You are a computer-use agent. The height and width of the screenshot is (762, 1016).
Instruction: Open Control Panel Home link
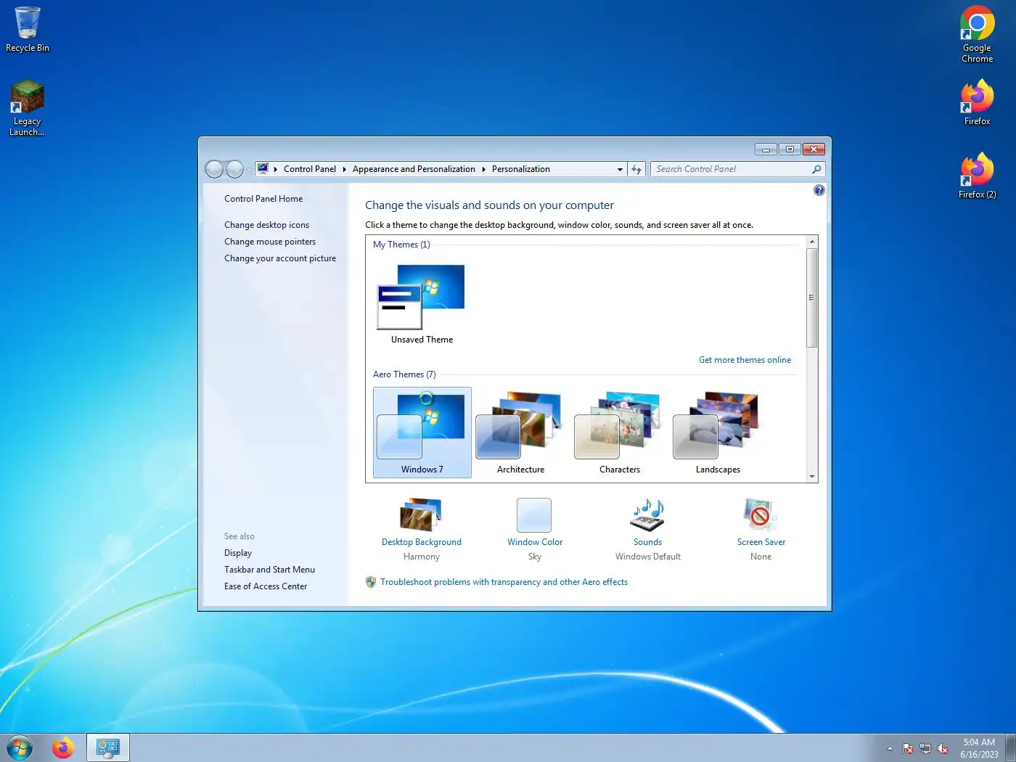[x=263, y=199]
